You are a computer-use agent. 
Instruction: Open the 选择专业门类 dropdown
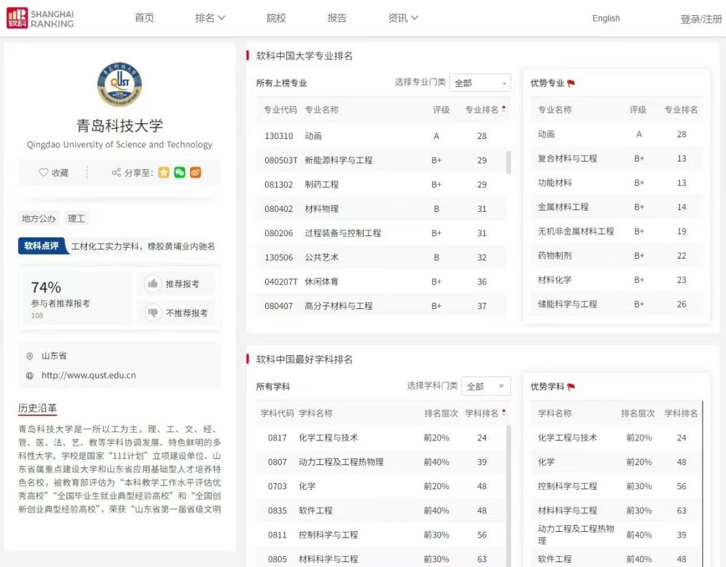click(x=480, y=83)
